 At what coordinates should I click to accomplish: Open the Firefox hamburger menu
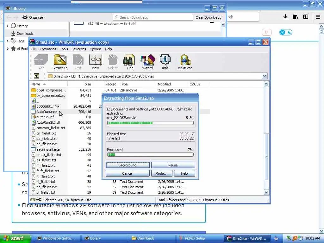[318, 17]
